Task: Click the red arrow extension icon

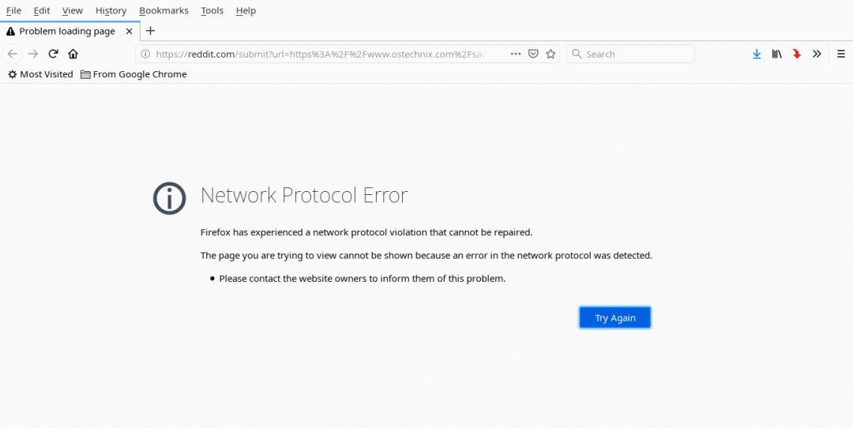Action: click(797, 54)
